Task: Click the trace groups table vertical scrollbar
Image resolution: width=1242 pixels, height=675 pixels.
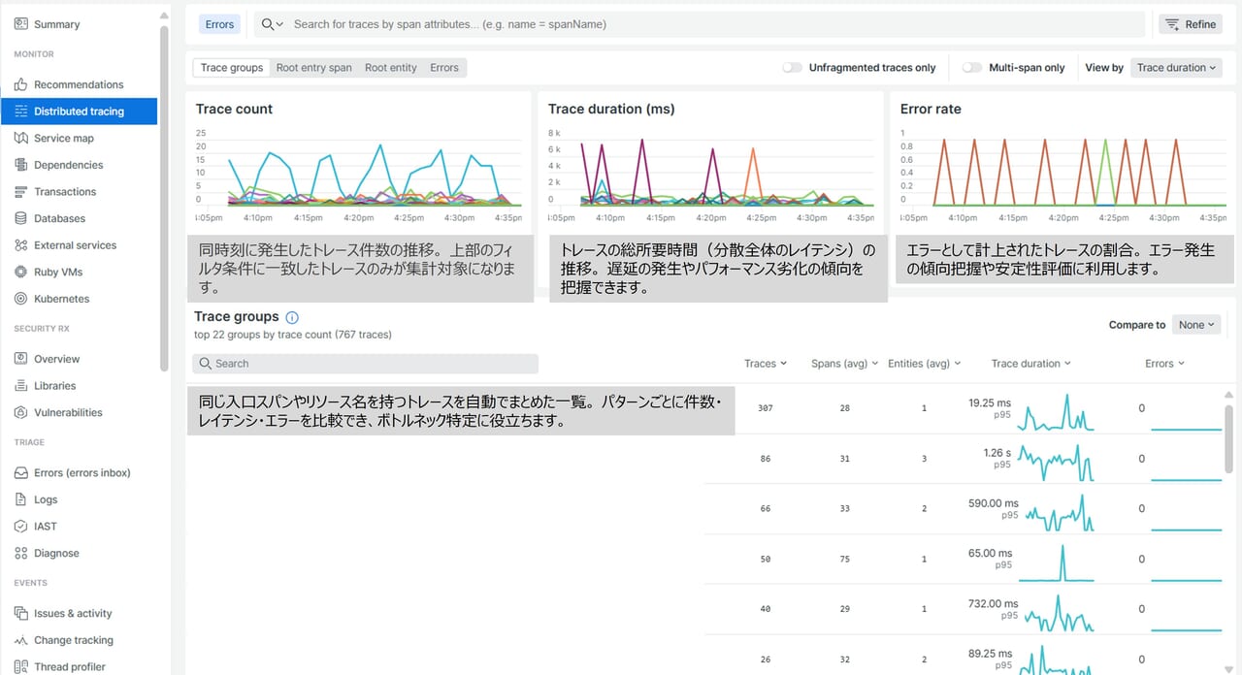Action: coord(1230,446)
